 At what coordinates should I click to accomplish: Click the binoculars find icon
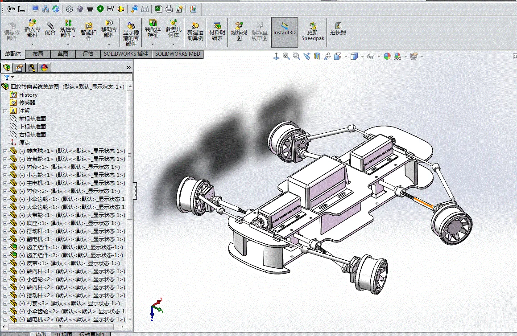(x=145, y=9)
